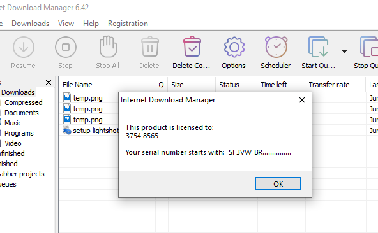Confirm the license dialog with OK

[x=278, y=184]
